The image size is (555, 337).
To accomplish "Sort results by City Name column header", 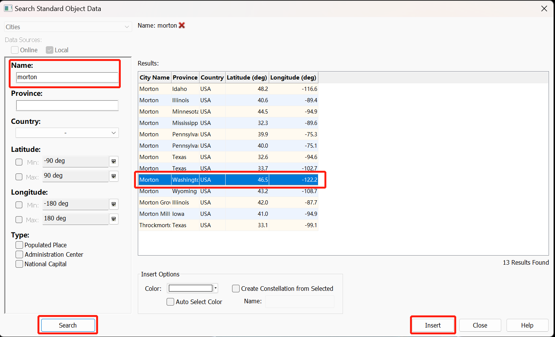I will 154,78.
